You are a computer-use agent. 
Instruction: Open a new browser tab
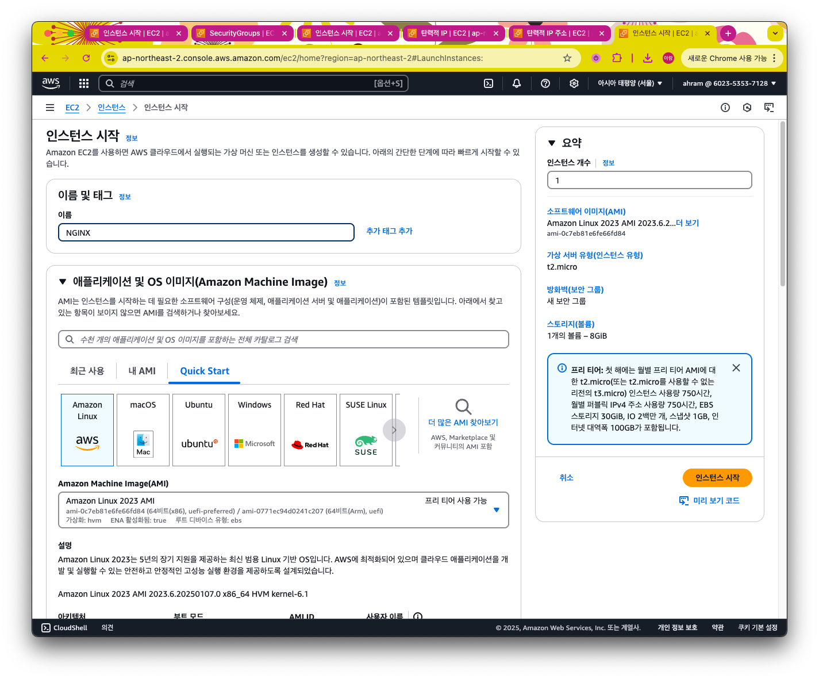tap(728, 33)
